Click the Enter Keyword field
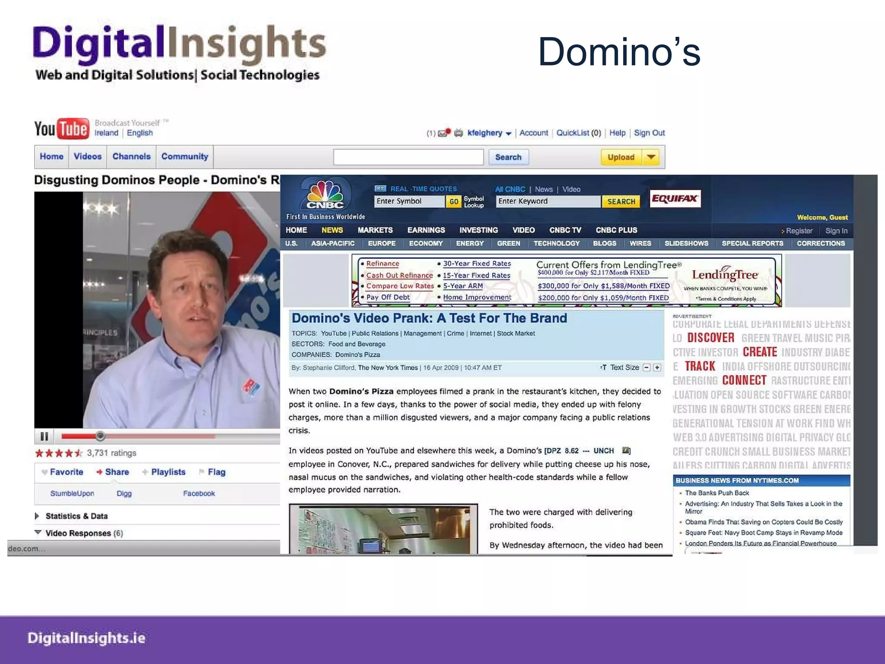Image resolution: width=885 pixels, height=664 pixels. (548, 201)
